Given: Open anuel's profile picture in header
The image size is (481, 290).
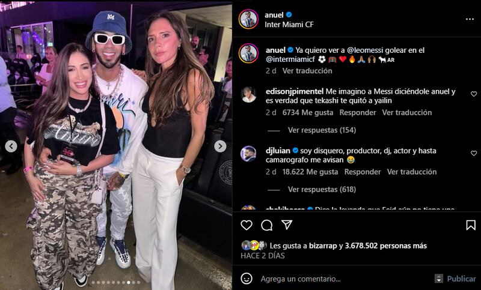Looking at the screenshot, I should point(248,19).
